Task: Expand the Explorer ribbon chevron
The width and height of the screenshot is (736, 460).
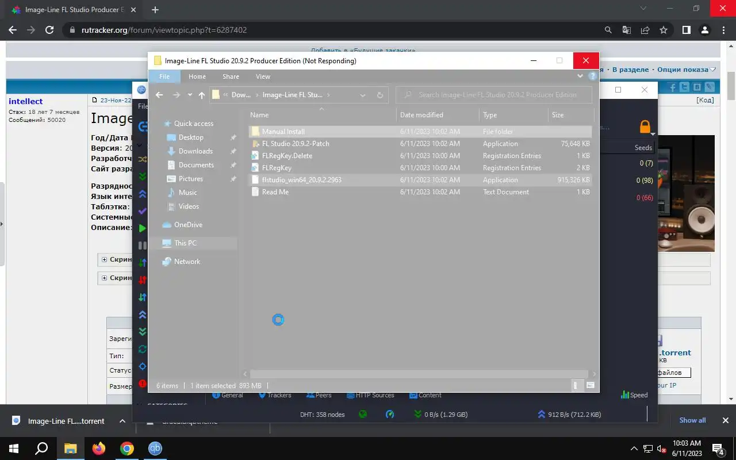Action: click(580, 76)
